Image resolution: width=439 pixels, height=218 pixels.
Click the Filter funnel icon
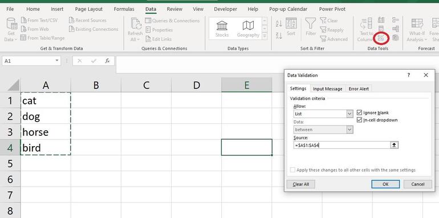pos(311,23)
